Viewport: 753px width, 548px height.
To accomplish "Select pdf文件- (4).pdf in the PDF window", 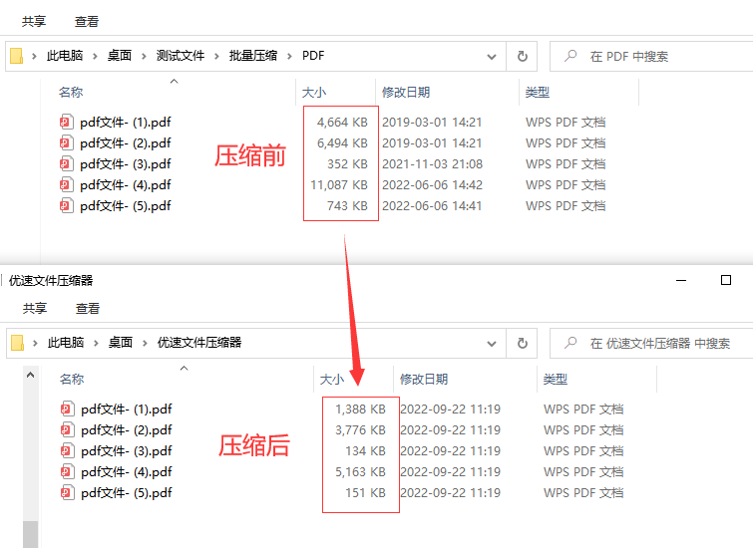I will pyautogui.click(x=126, y=185).
